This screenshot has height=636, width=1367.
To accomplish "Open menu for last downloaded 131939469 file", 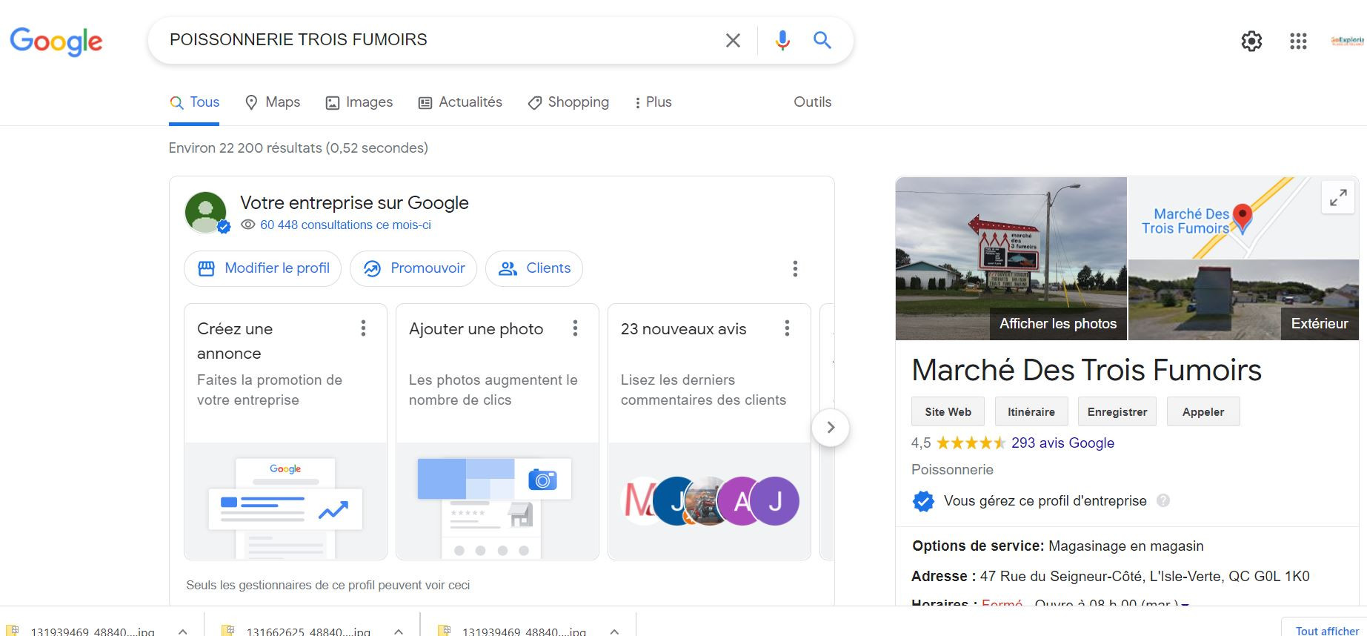I will pos(615,632).
